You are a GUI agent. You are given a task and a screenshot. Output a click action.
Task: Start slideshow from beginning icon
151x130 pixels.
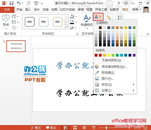click(x=36, y=3)
